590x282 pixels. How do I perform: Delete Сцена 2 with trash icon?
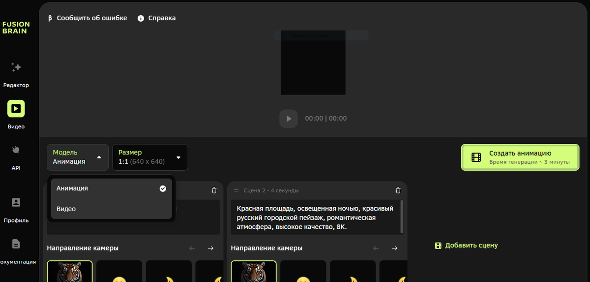(398, 190)
